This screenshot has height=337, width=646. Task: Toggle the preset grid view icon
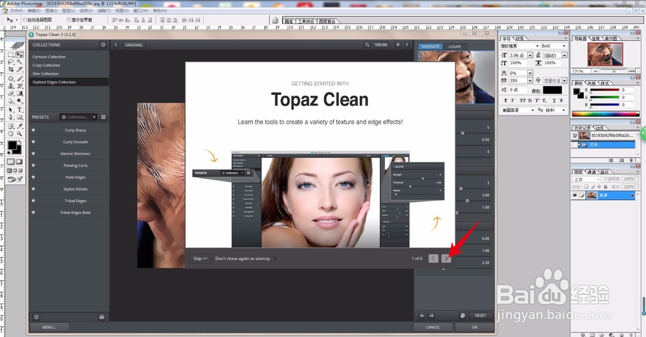coord(103,117)
